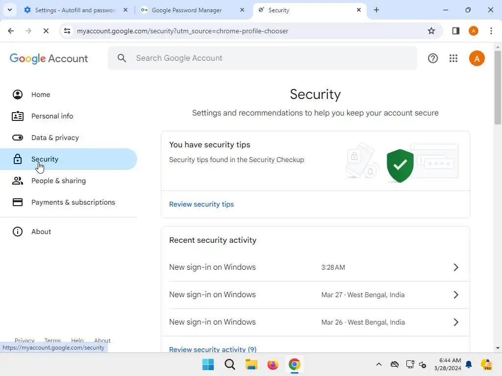Viewport: 502px width, 376px height.
Task: Click 'Recent security activity' heading
Action: coord(213,240)
